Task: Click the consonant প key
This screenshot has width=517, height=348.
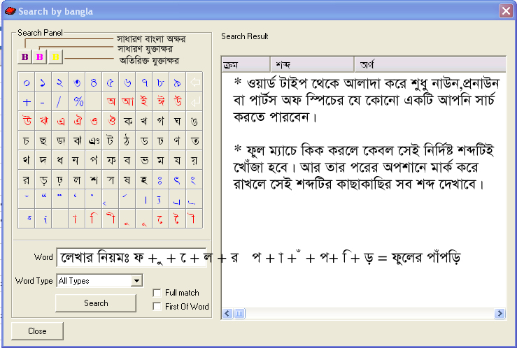Action: [94, 160]
